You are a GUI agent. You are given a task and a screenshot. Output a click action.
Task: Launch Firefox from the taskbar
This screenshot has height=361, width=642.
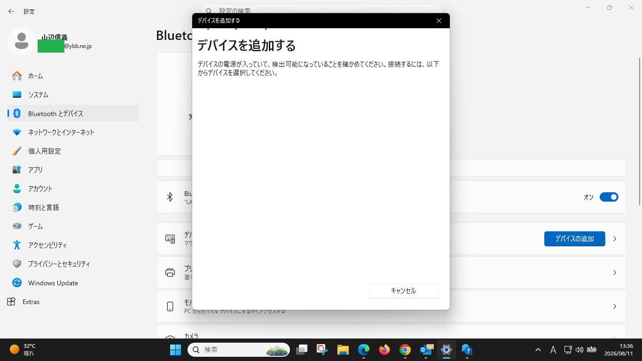pyautogui.click(x=384, y=350)
